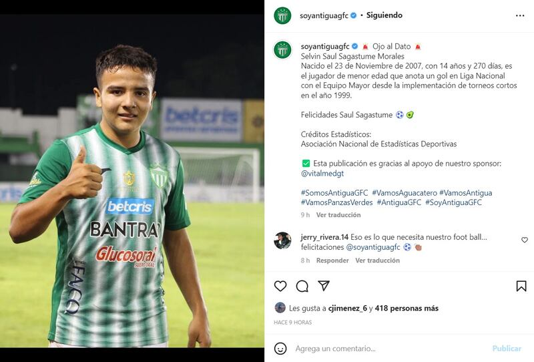Viewport: 534px width, 362px height.
Task: Open the #SomosAntiguaGFC hashtag
Action: click(x=334, y=192)
